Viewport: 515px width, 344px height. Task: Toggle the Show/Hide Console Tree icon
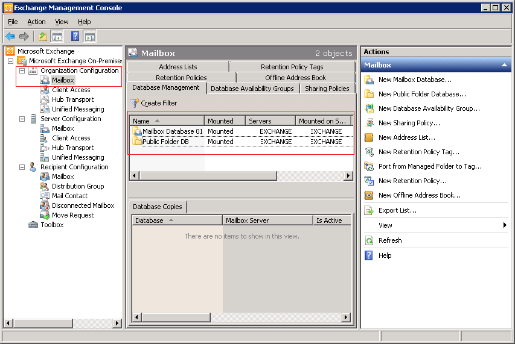tap(57, 36)
